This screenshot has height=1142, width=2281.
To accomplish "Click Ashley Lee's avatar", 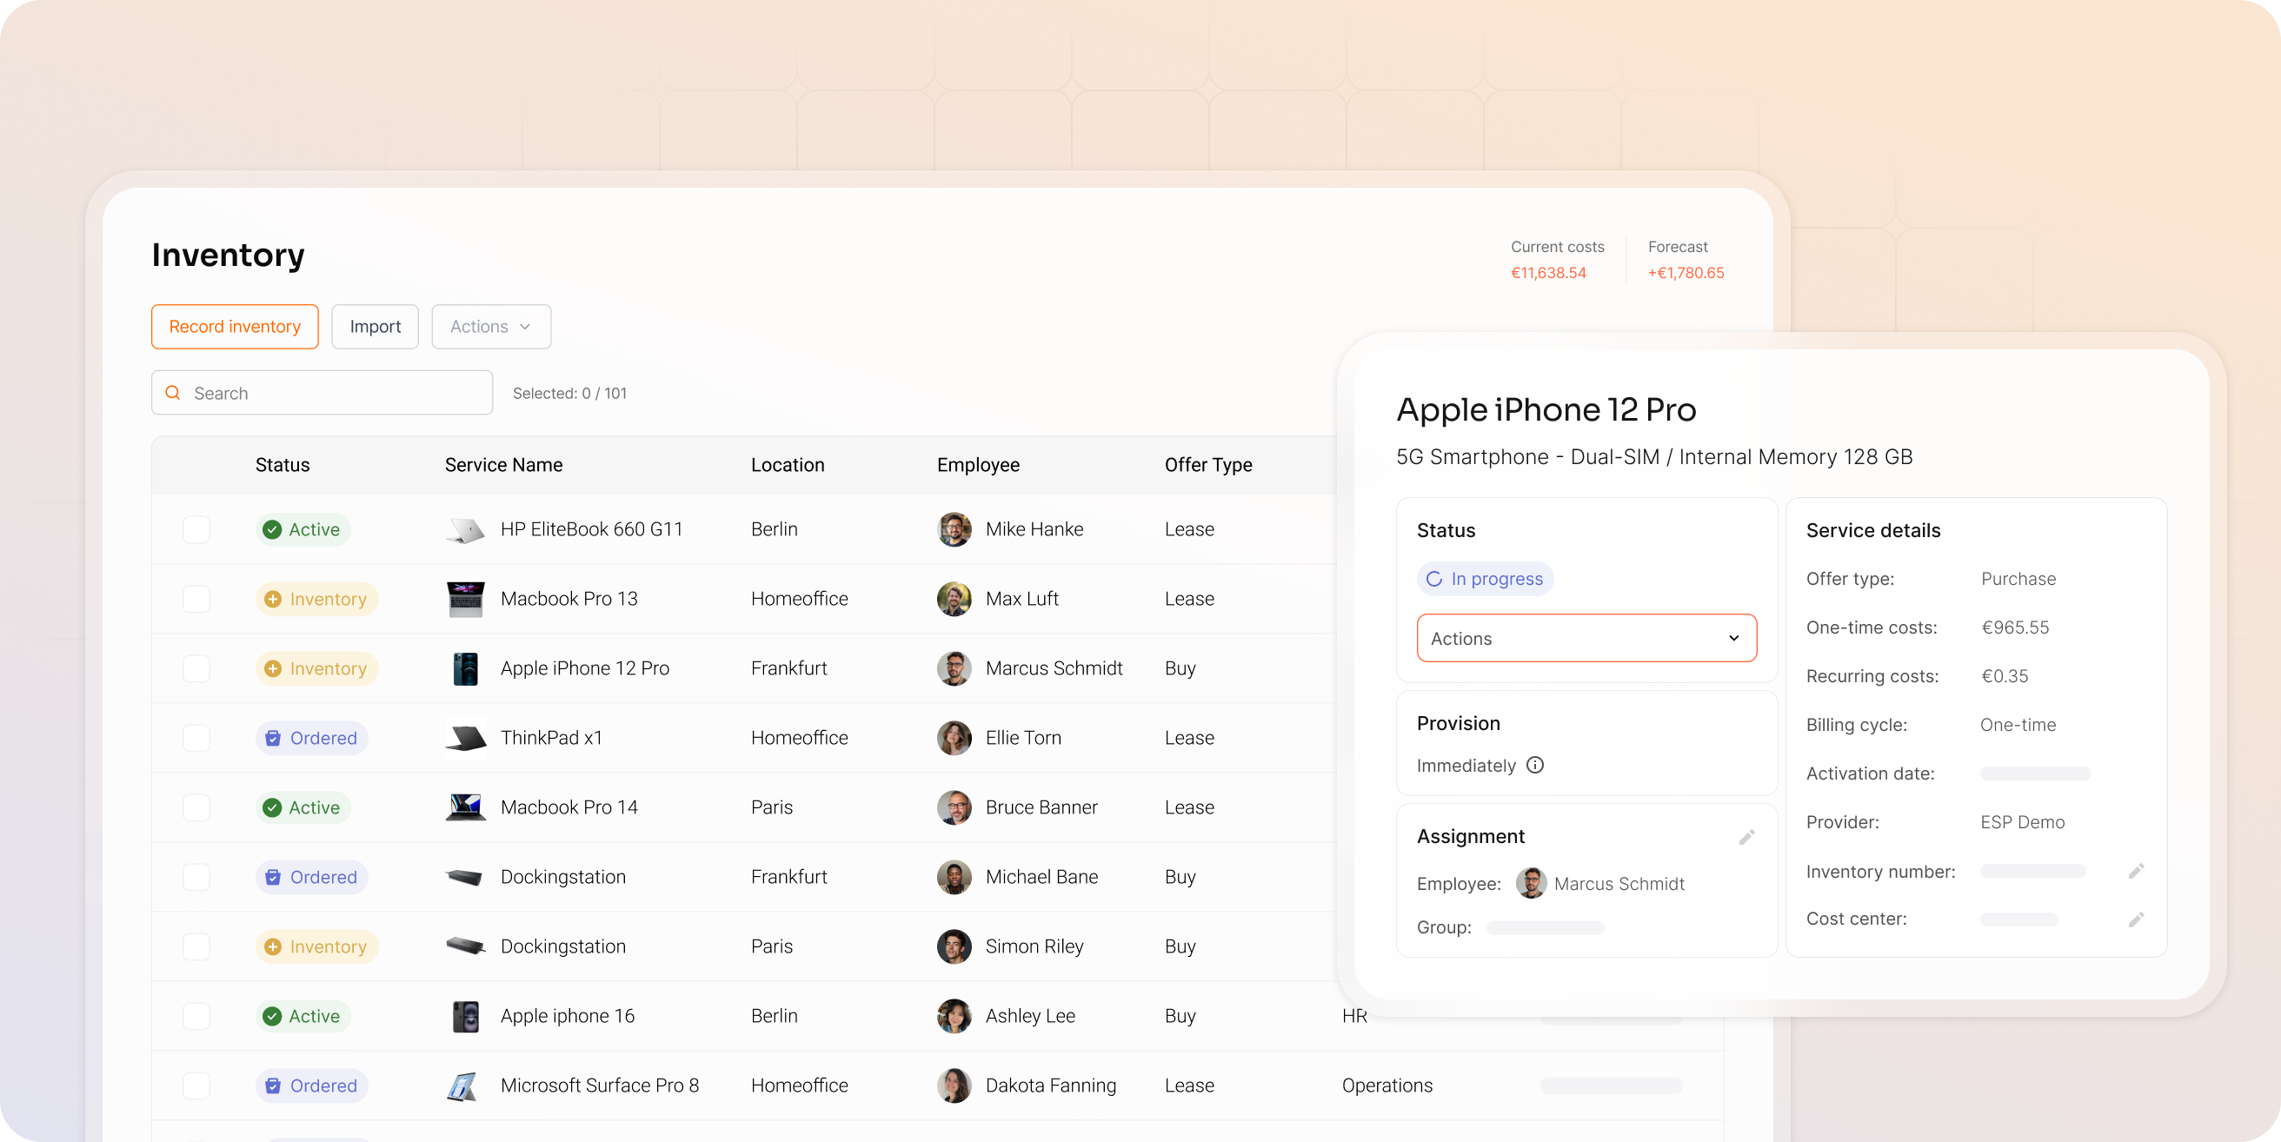I will [x=954, y=1016].
